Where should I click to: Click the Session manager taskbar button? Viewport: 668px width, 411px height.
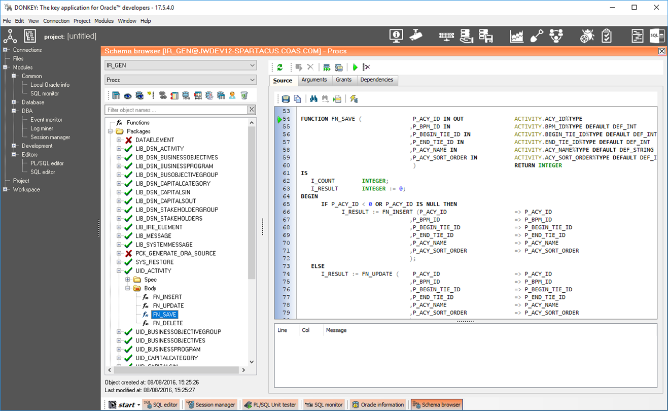point(210,404)
